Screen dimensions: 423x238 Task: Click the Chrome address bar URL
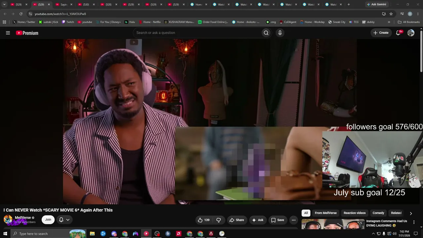[x=60, y=14]
